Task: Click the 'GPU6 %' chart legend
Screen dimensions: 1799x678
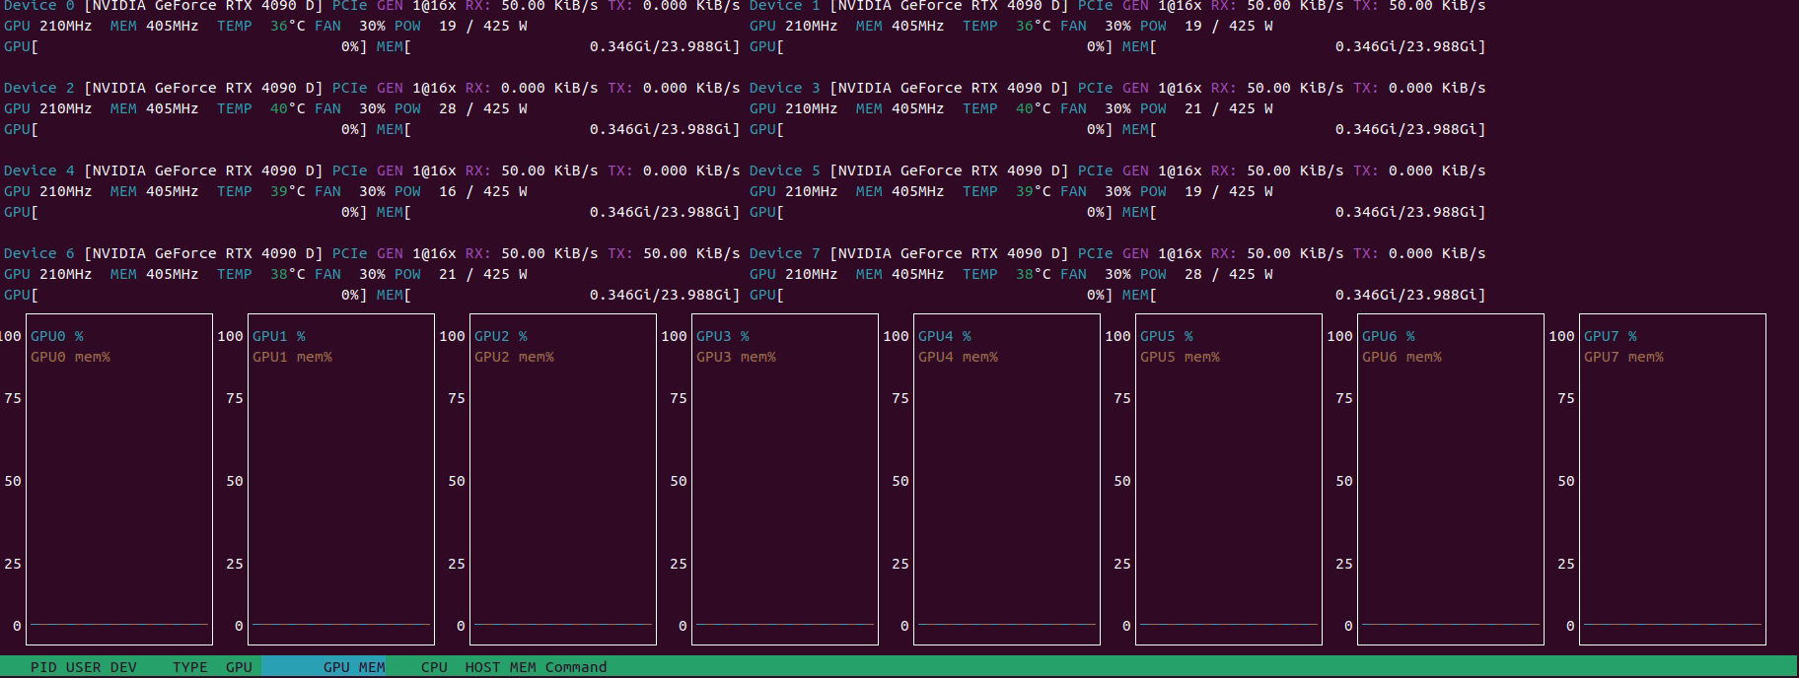Action: pos(1389,336)
